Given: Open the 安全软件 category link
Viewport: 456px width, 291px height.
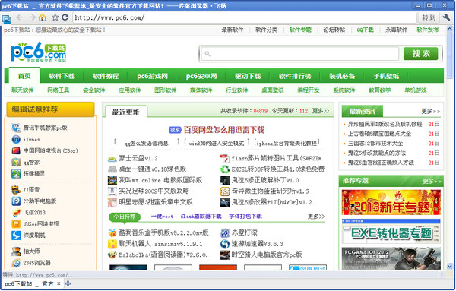Looking at the screenshot, I should 94,90.
